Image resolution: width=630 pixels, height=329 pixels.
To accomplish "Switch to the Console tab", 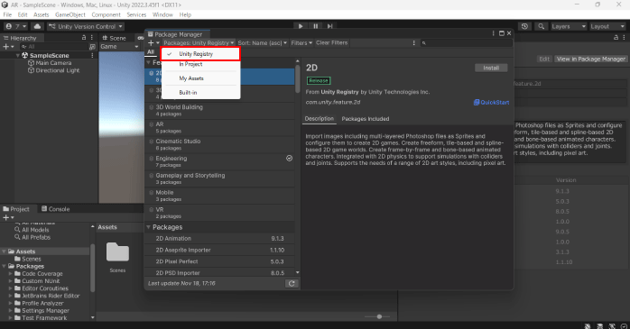I will [x=55, y=209].
